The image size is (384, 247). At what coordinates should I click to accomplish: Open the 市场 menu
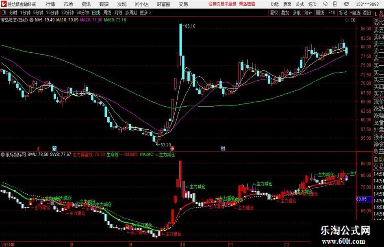click(68, 4)
